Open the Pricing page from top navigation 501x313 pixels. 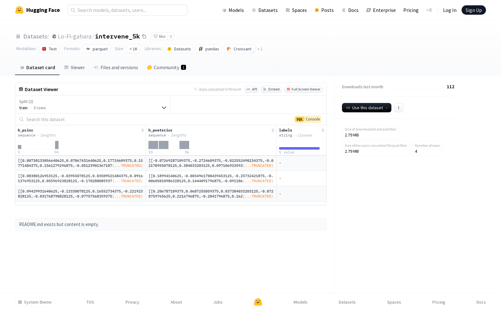tap(411, 10)
